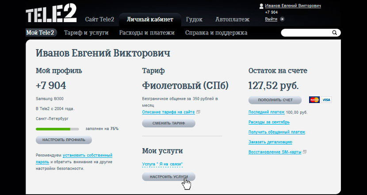Click the profile completion progress bar

(x=57, y=129)
